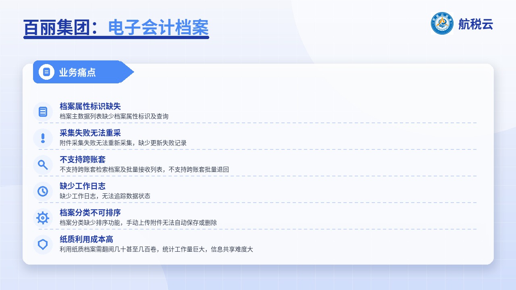
Task: Select the heading 档案分类不可排序
Action: pyautogui.click(x=90, y=213)
